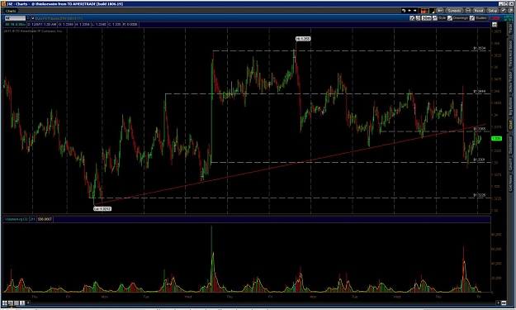
Task: Open the 30m timeframe selector
Action: tap(427, 18)
